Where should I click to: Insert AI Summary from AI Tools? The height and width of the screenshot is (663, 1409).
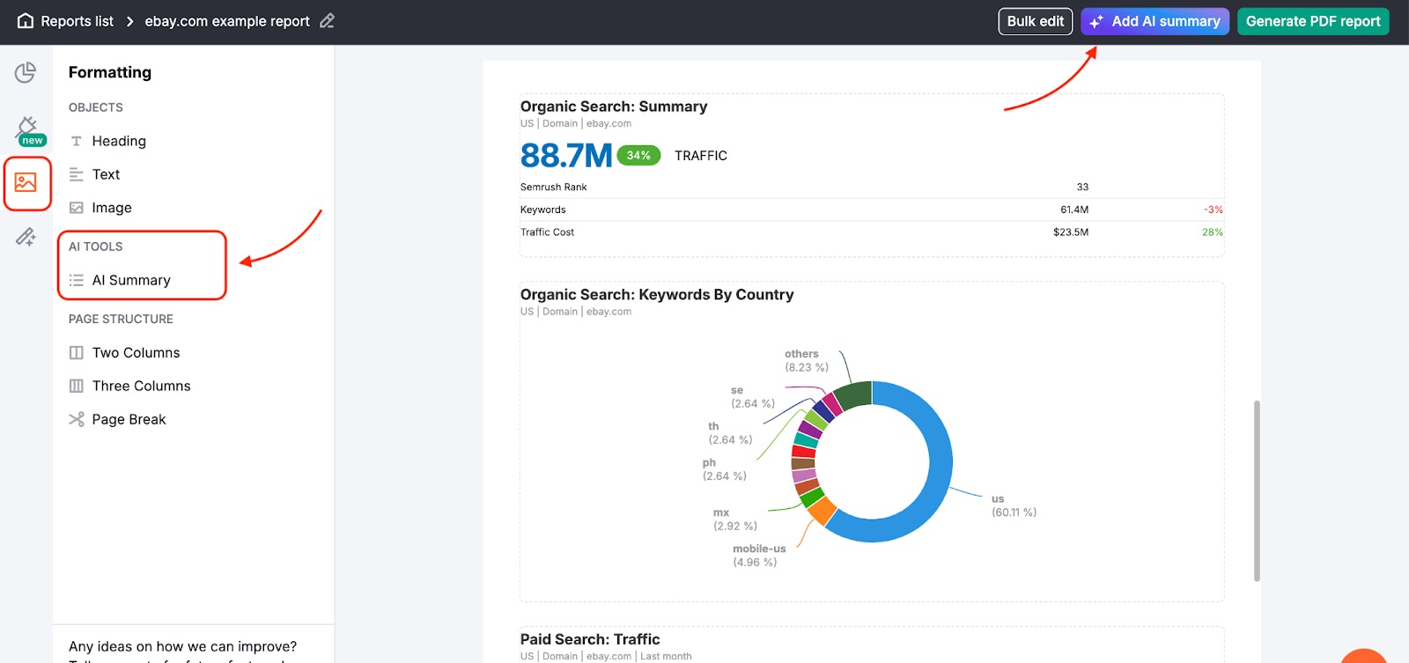click(131, 280)
